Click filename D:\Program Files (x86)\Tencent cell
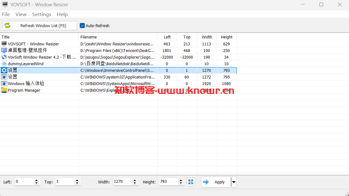This screenshot has width=349, height=196. 118,50
